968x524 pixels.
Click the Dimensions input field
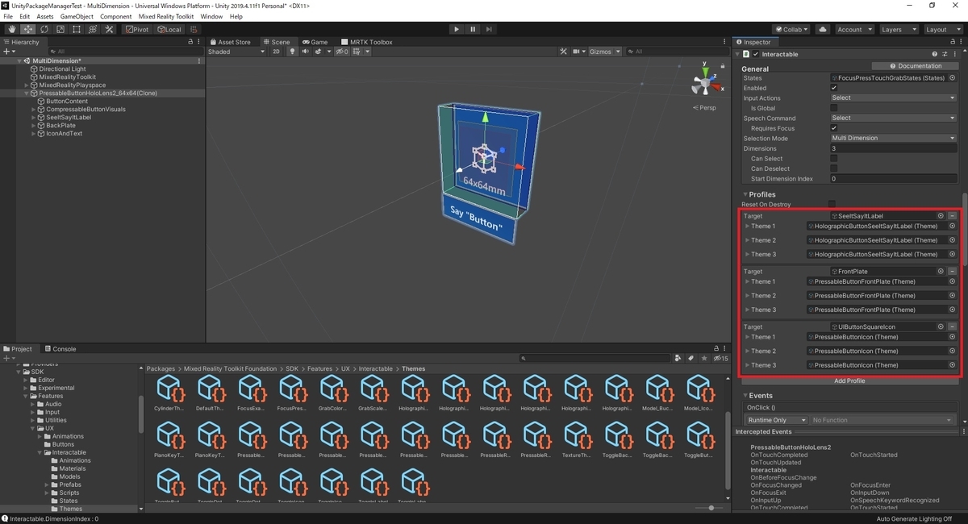(893, 148)
